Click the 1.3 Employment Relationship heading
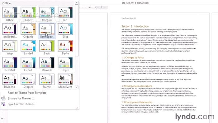 coord(137,102)
